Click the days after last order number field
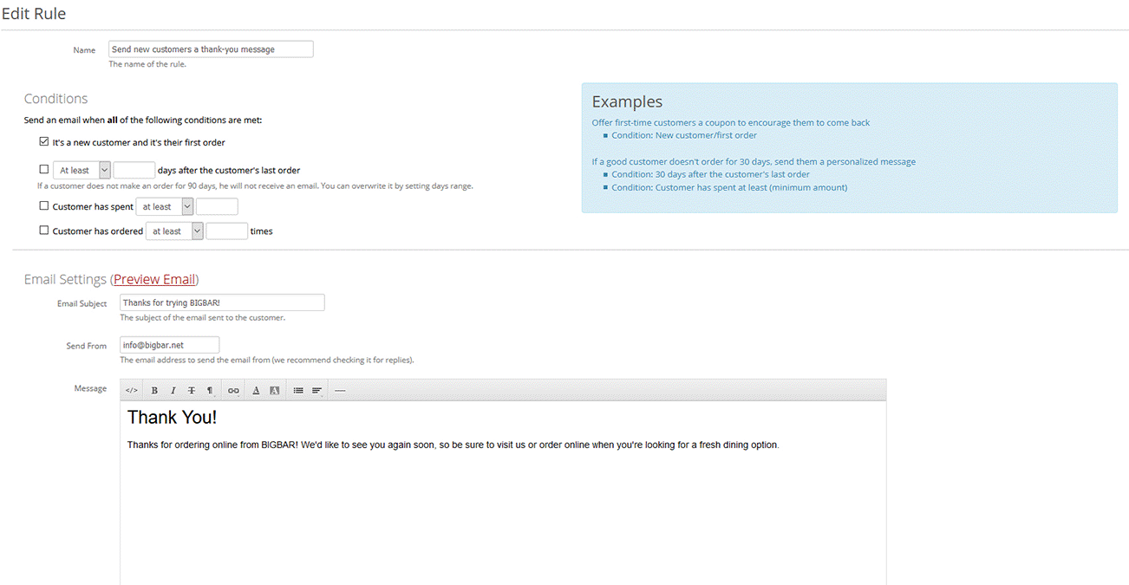Screen dimensions: 1129x585 pyautogui.click(x=134, y=170)
